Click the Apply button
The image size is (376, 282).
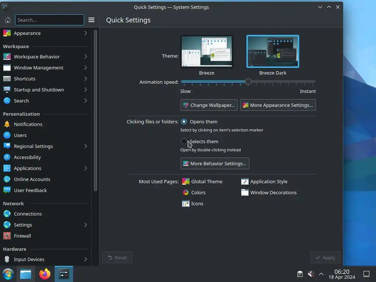tap(325, 257)
